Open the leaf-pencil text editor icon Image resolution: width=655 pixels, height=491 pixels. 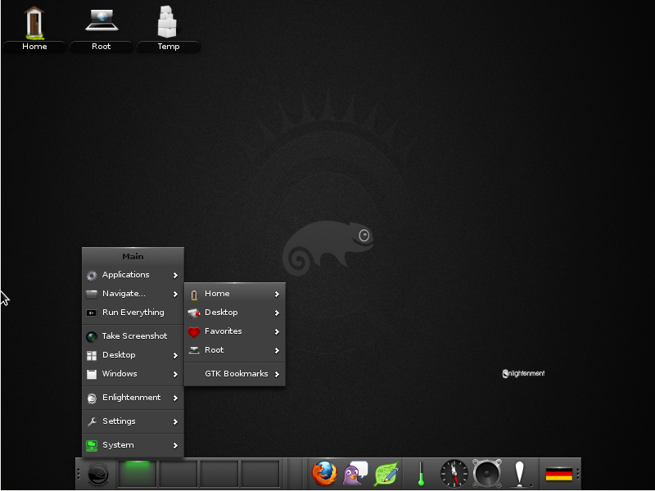coord(385,473)
